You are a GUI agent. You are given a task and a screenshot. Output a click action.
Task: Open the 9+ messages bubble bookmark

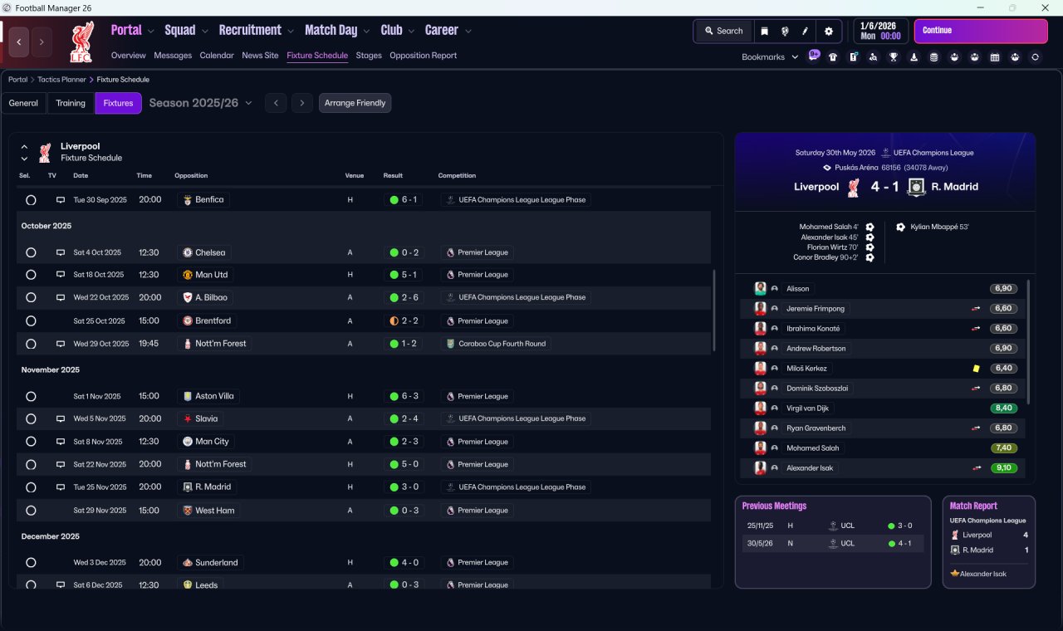click(814, 56)
